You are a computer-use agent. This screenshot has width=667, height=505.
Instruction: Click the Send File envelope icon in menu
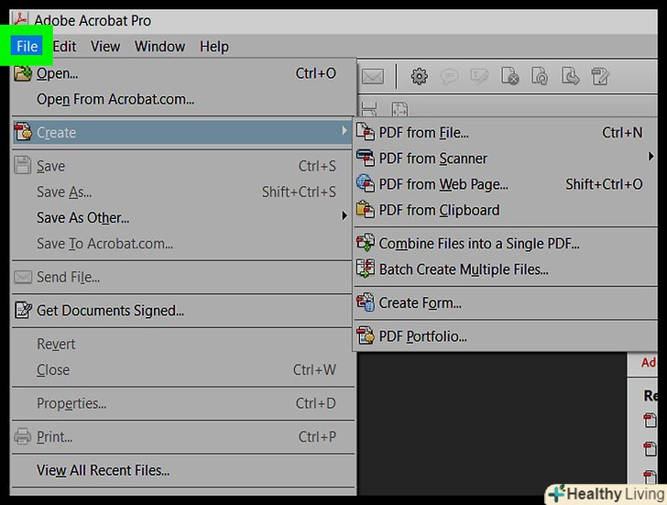click(23, 277)
